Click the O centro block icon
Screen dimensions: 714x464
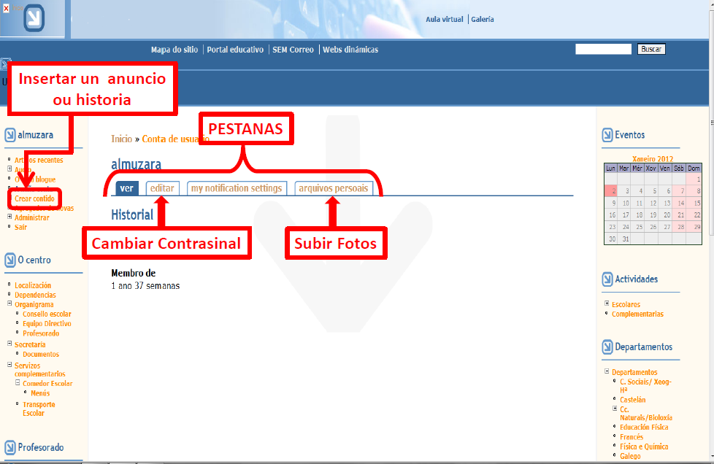tap(10, 260)
